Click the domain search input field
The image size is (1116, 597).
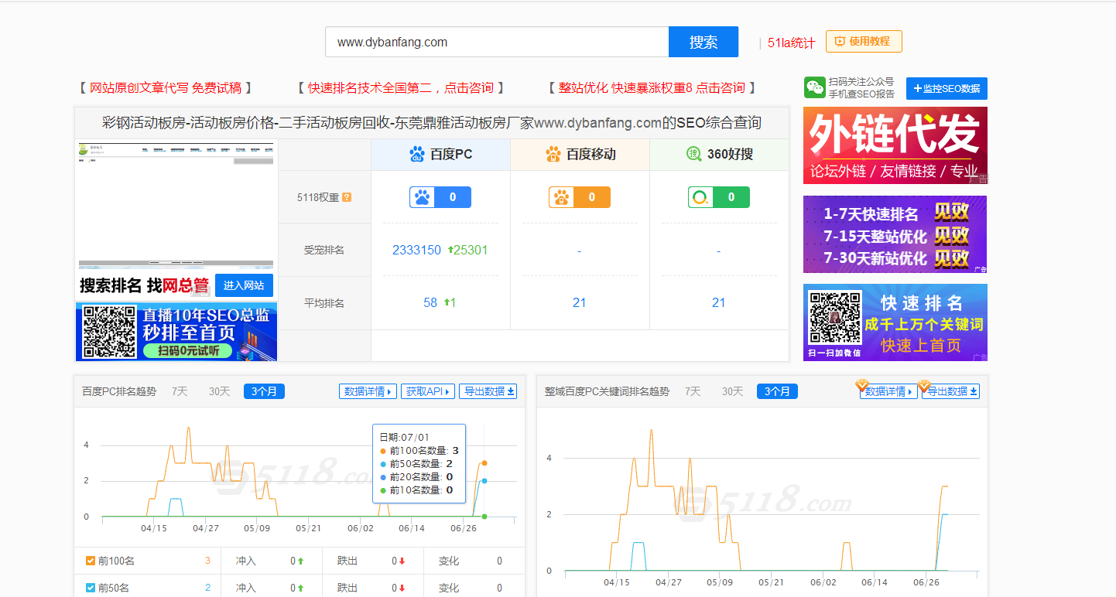pyautogui.click(x=497, y=42)
